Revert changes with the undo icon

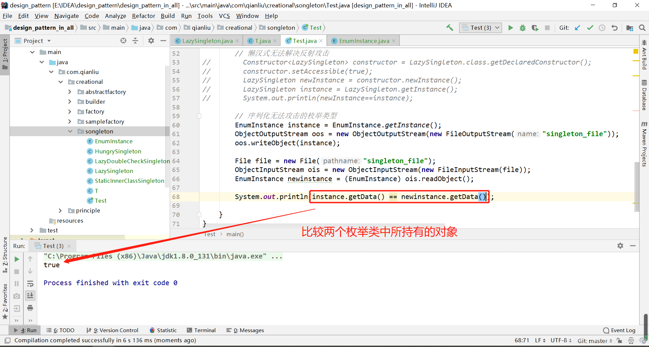pos(615,28)
